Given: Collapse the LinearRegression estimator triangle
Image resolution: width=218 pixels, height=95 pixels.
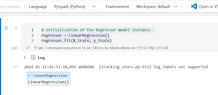Looking at the screenshot, I should coord(29,76).
